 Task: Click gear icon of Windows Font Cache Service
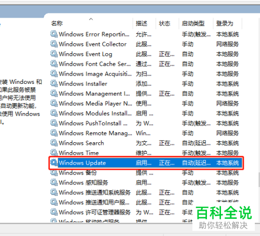coord(54,64)
